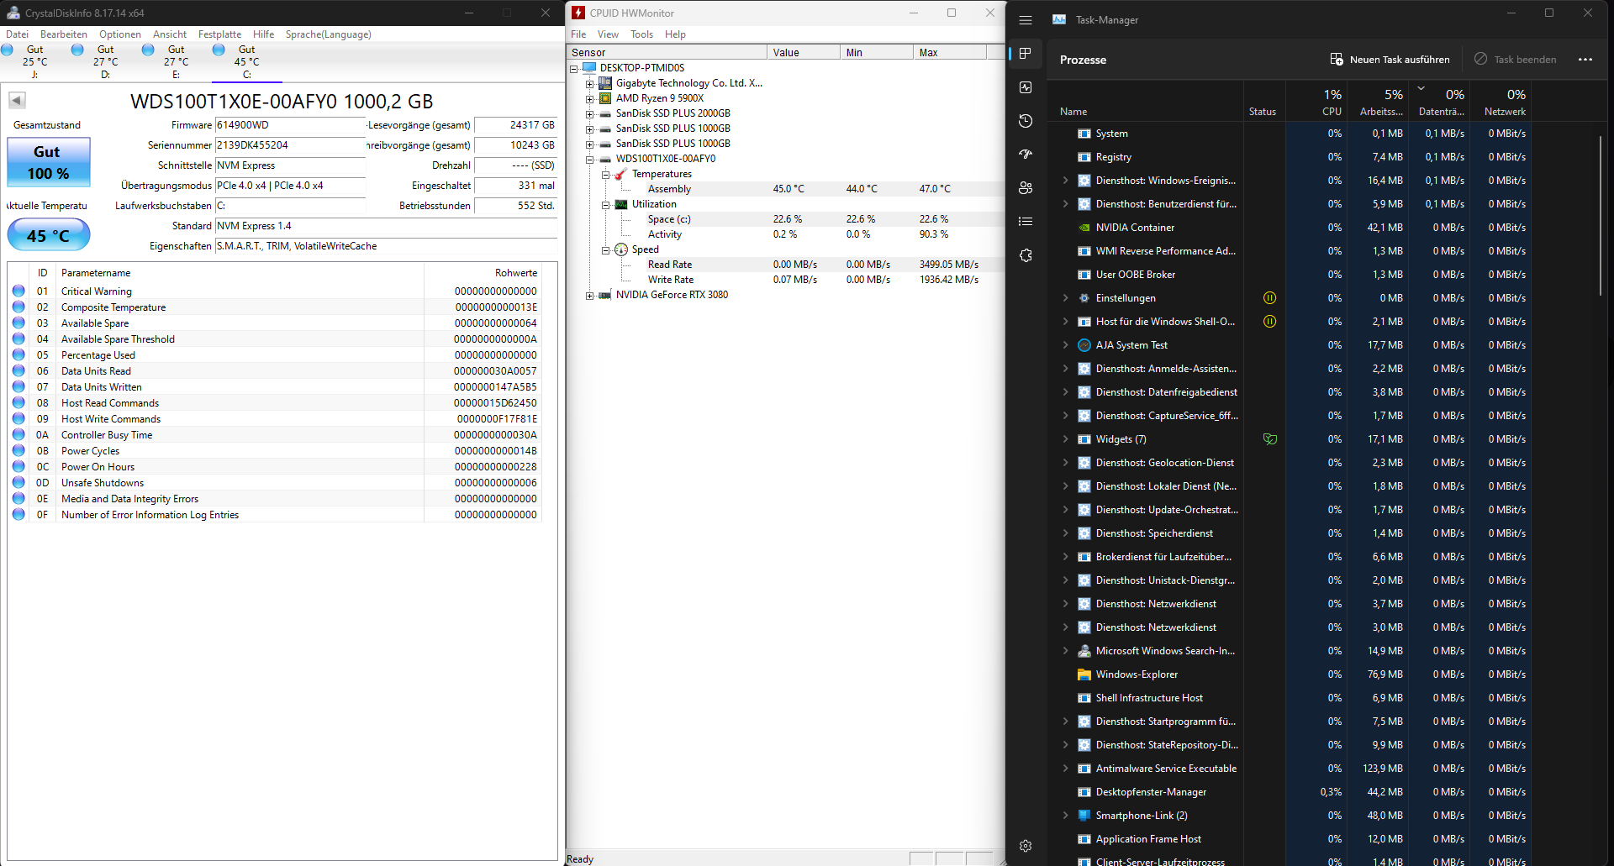The image size is (1614, 866).
Task: Select the Composite Temperature SMART row
Action: 275,307
